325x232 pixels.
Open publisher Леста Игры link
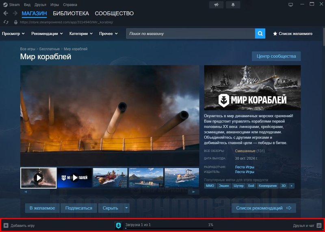(245, 172)
